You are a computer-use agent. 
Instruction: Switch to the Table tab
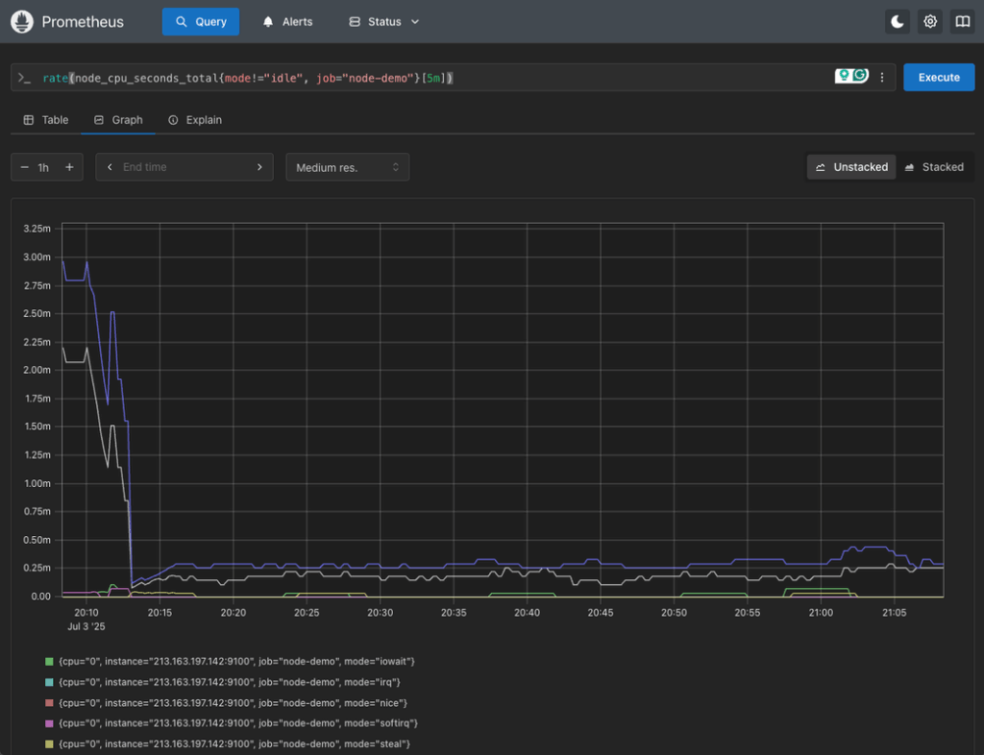(46, 120)
